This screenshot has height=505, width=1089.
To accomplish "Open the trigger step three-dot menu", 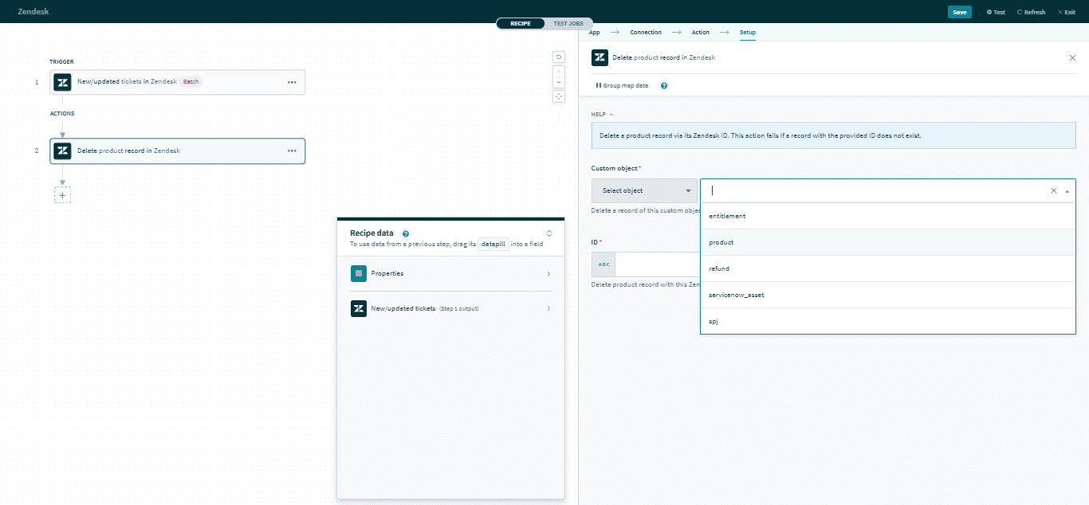I will (292, 82).
